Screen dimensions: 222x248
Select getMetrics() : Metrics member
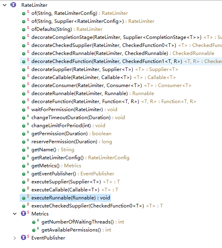pyautogui.click(x=56, y=166)
